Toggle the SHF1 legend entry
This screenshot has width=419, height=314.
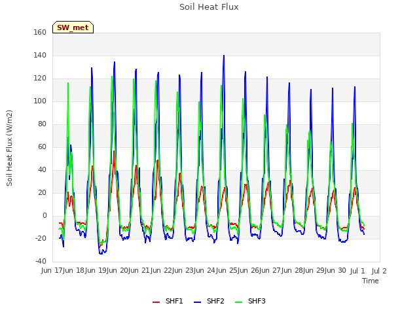[x=168, y=301]
